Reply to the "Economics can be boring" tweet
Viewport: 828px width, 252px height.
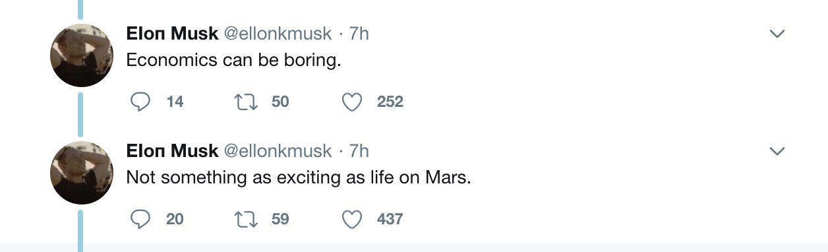[140, 102]
